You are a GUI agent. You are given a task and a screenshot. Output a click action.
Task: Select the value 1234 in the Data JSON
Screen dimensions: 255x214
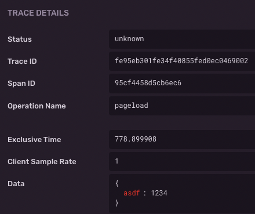coord(159,193)
